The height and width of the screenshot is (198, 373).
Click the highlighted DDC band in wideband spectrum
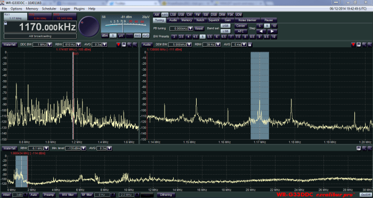coord(21,171)
